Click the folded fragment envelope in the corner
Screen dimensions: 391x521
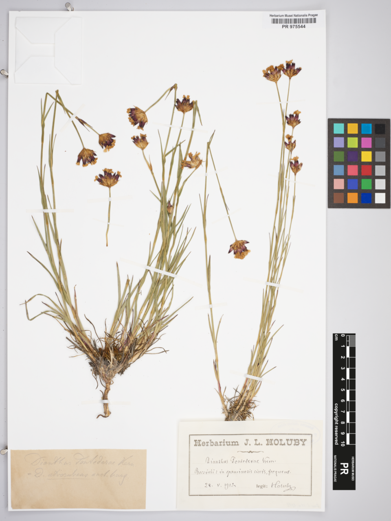(x=48, y=50)
